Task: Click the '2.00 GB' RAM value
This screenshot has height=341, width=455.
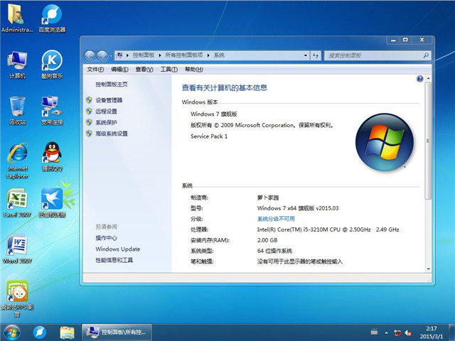Action: pyautogui.click(x=267, y=240)
